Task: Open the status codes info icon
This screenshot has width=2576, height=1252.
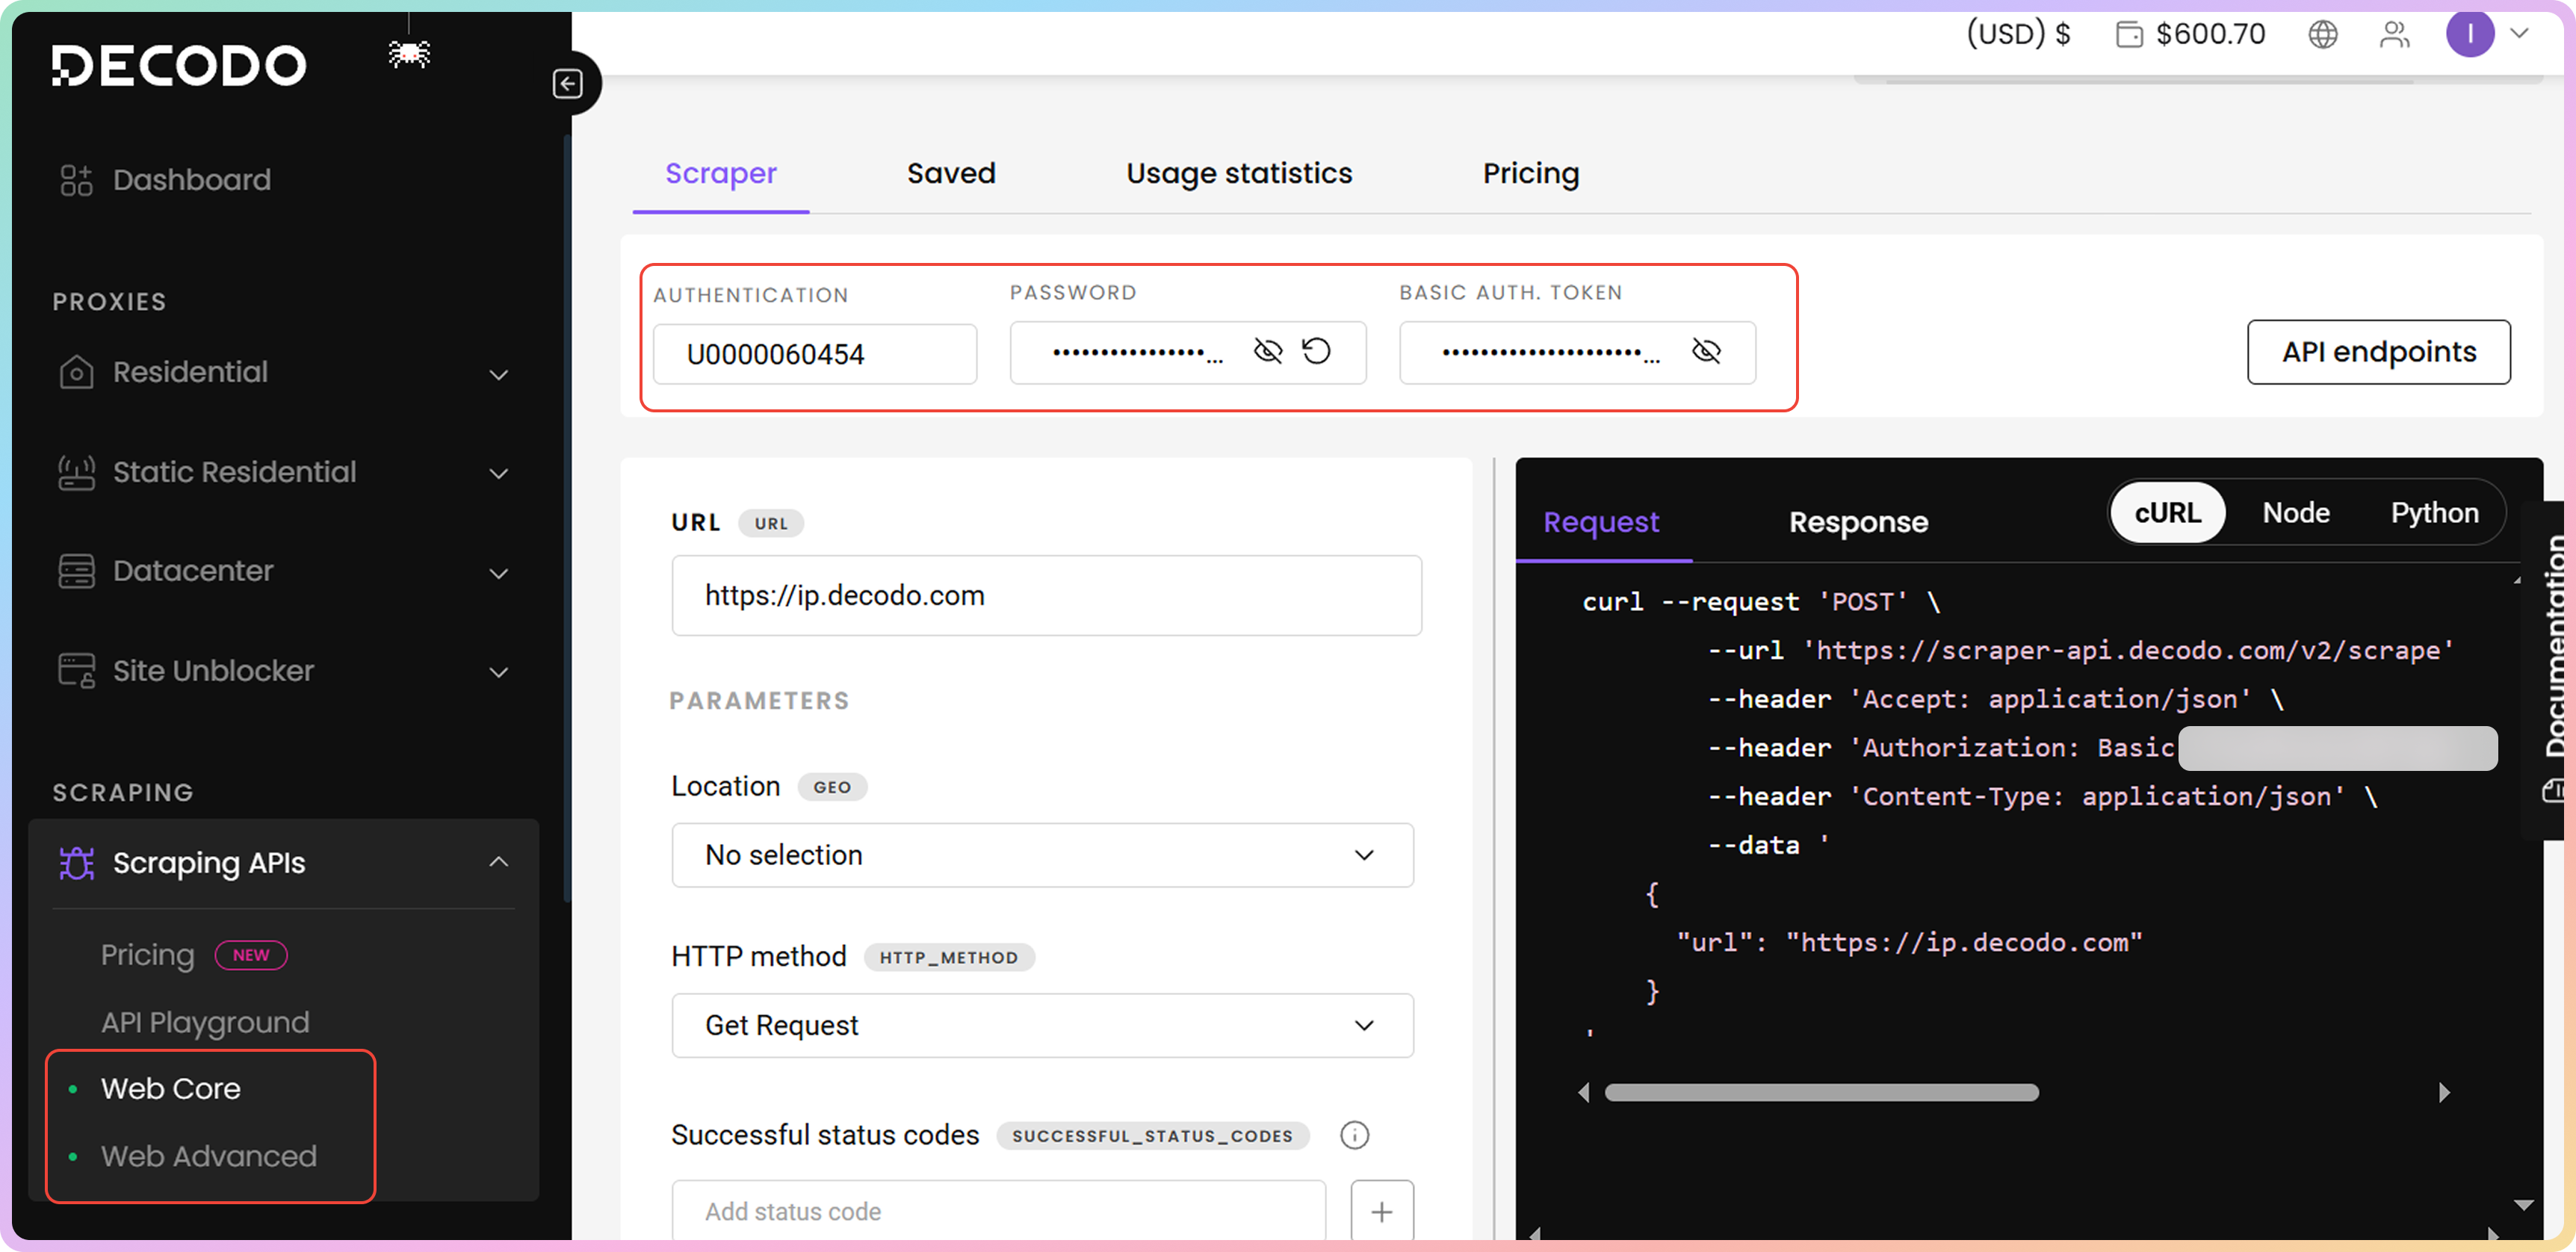Action: tap(1354, 1135)
